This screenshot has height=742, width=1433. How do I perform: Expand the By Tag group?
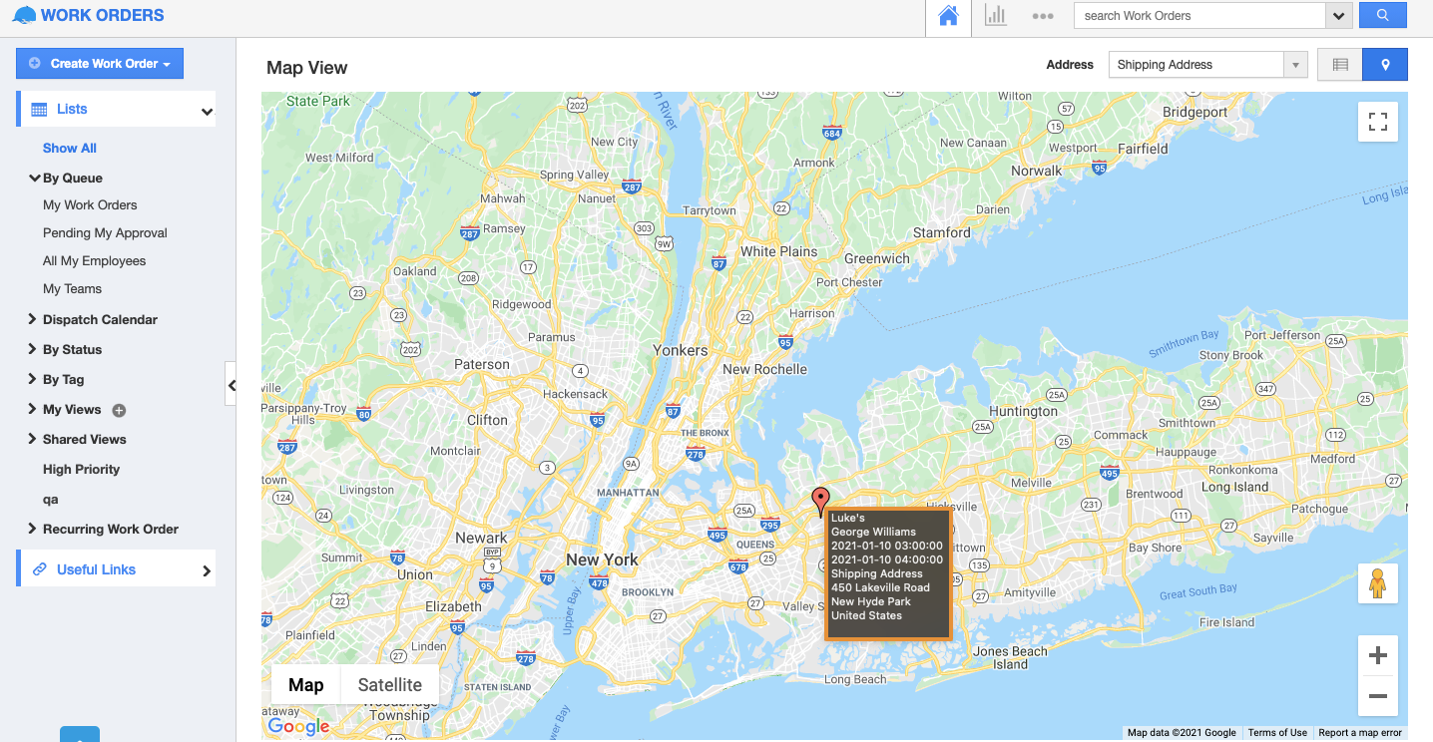click(x=33, y=379)
